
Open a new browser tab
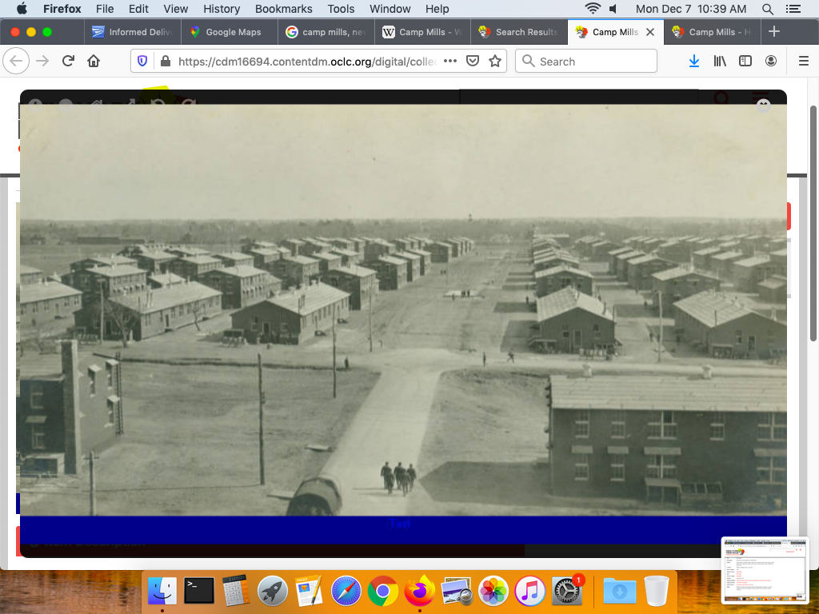[x=773, y=32]
